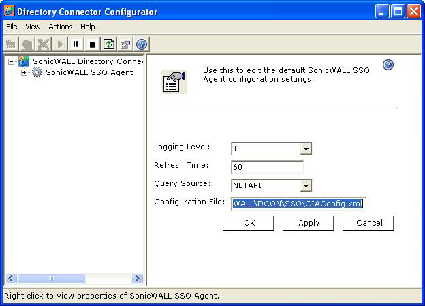Click the SSO Agent gear icon
The height and width of the screenshot is (306, 425).
pyautogui.click(x=37, y=72)
